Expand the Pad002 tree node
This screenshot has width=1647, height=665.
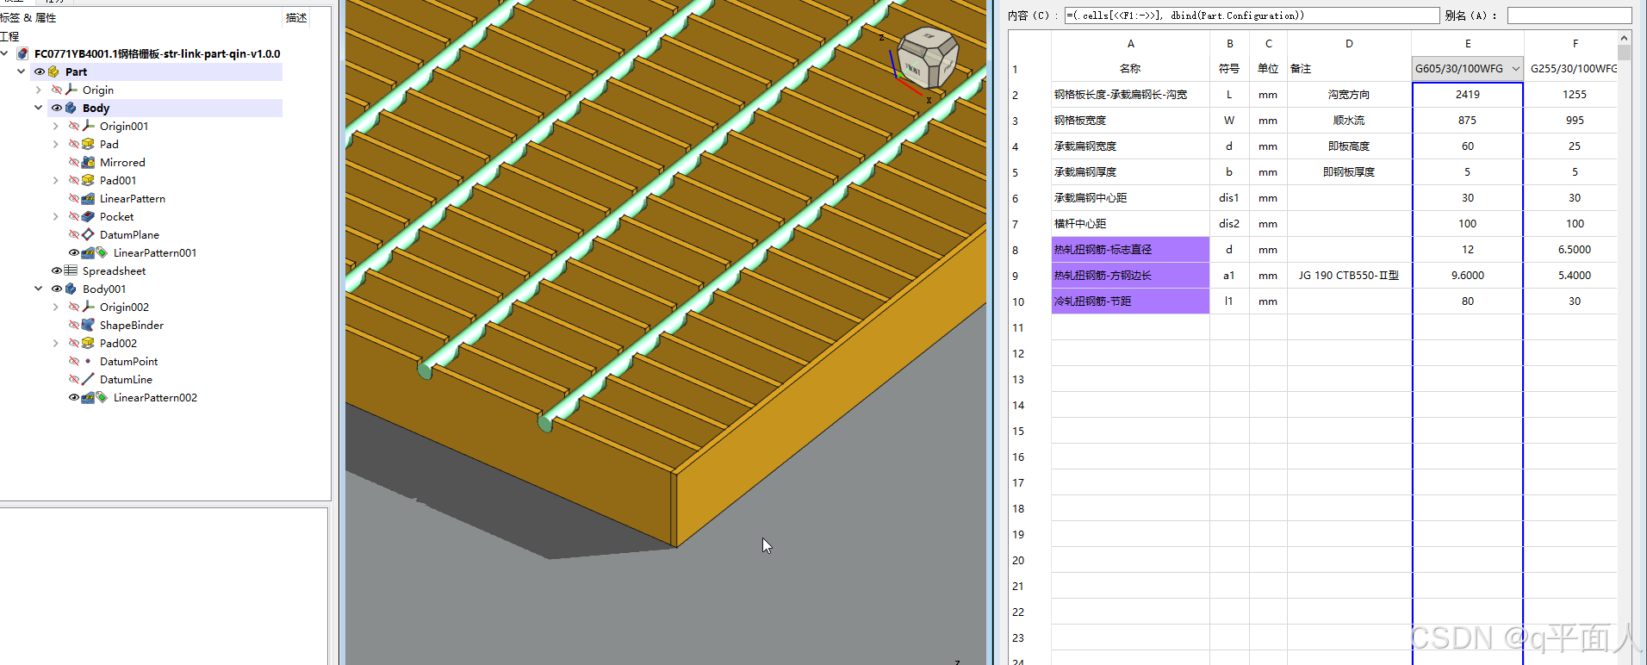click(x=56, y=343)
